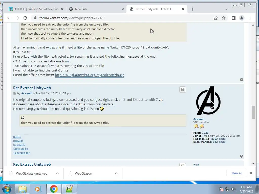
Task: Close the downloads bar
Action: coord(251,173)
